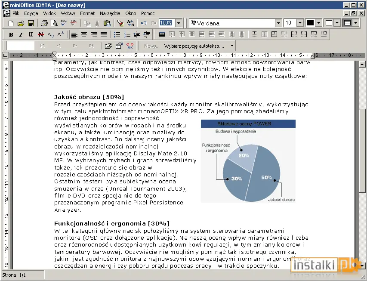Run the spell check with the blue checkmark ABC icon

pyautogui.click(x=64, y=23)
